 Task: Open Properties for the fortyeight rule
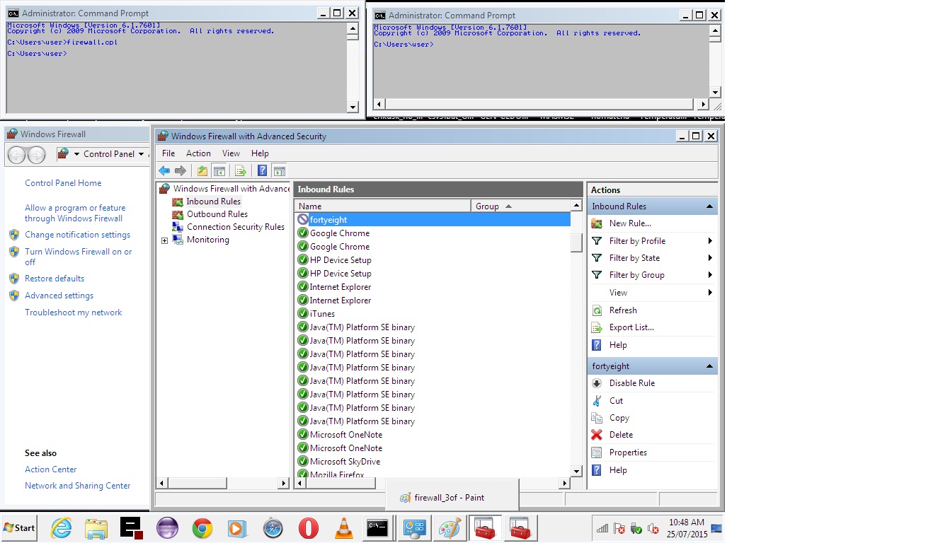pyautogui.click(x=629, y=452)
